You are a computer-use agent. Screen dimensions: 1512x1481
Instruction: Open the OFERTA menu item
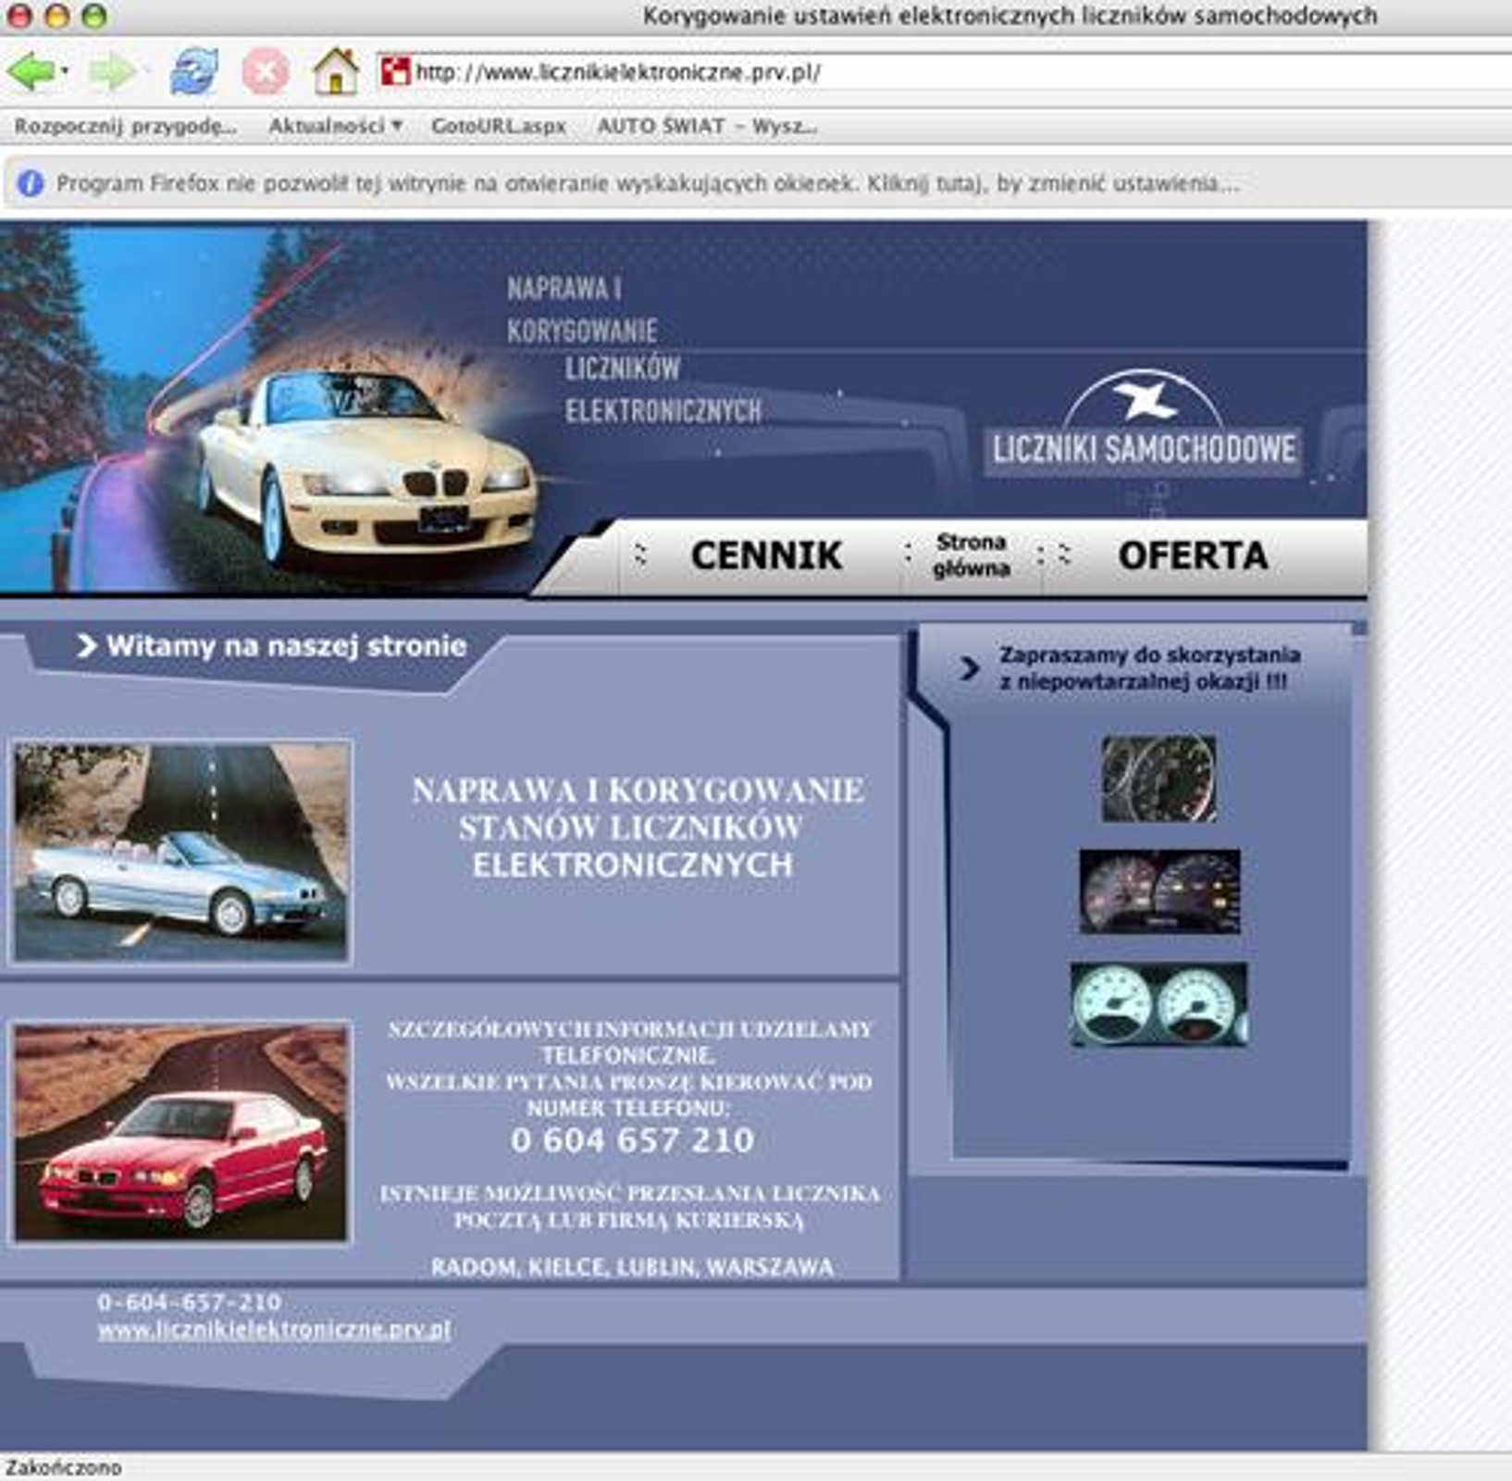click(1193, 555)
